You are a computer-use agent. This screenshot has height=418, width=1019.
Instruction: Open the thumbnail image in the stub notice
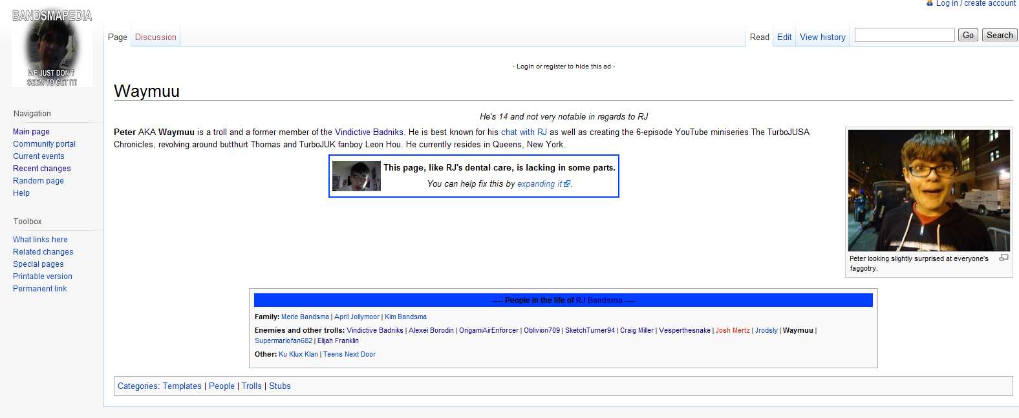(x=356, y=176)
